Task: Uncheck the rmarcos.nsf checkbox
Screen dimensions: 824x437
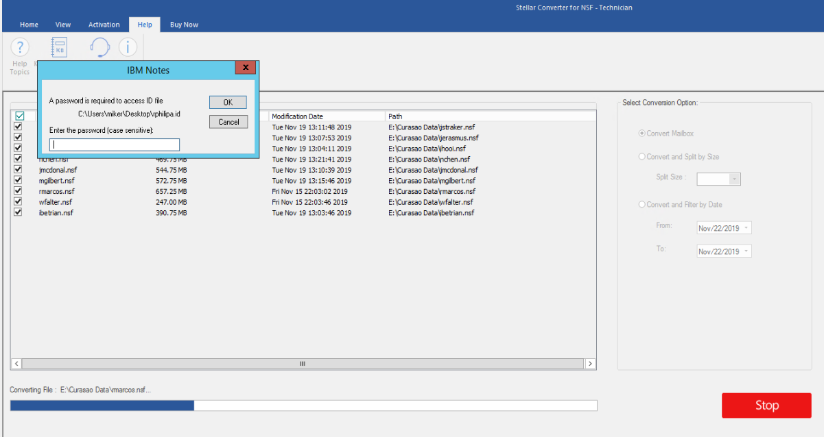Action: [x=19, y=191]
